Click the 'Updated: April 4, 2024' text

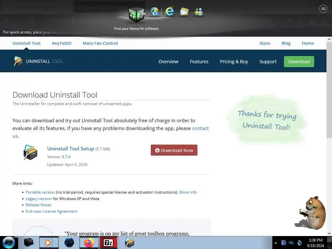(67, 165)
